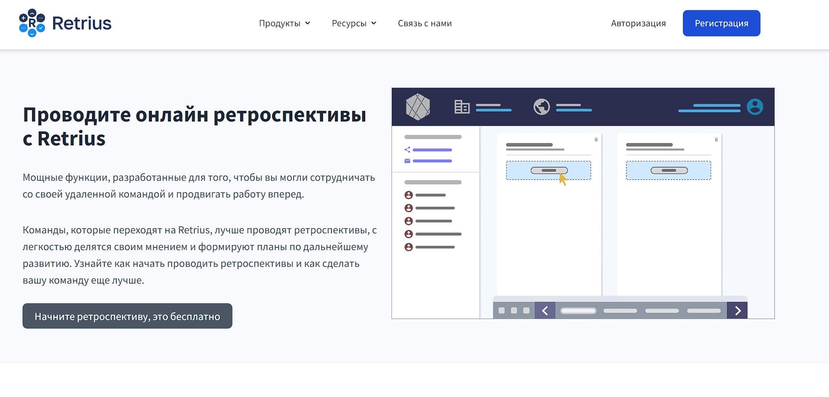This screenshot has height=397, width=829.
Task: Click the last participant icon in illustration
Action: pos(409,247)
